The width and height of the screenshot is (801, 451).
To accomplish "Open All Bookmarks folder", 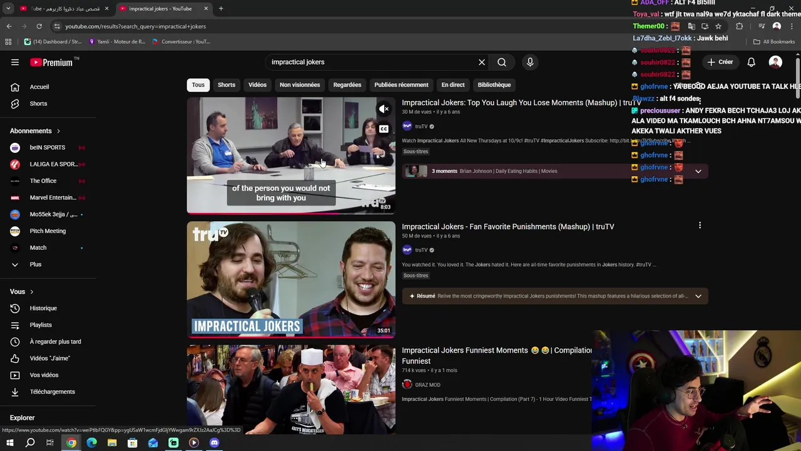I will click(x=774, y=42).
